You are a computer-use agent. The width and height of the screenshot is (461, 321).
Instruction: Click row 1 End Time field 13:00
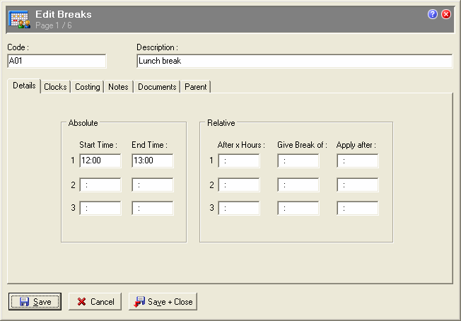point(152,161)
